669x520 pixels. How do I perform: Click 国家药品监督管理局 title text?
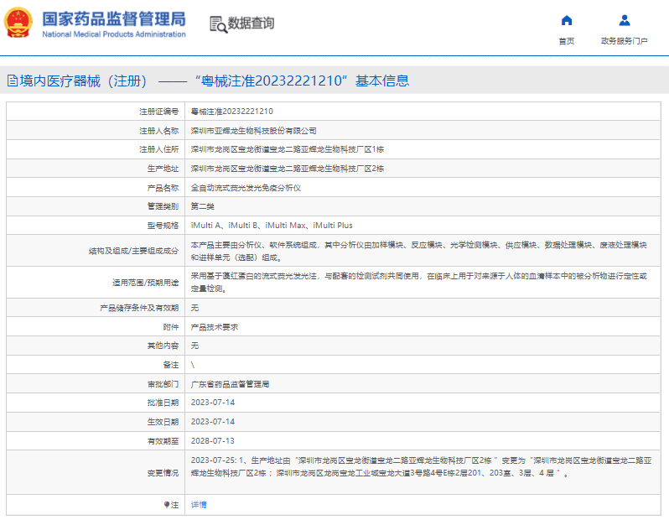tap(114, 19)
